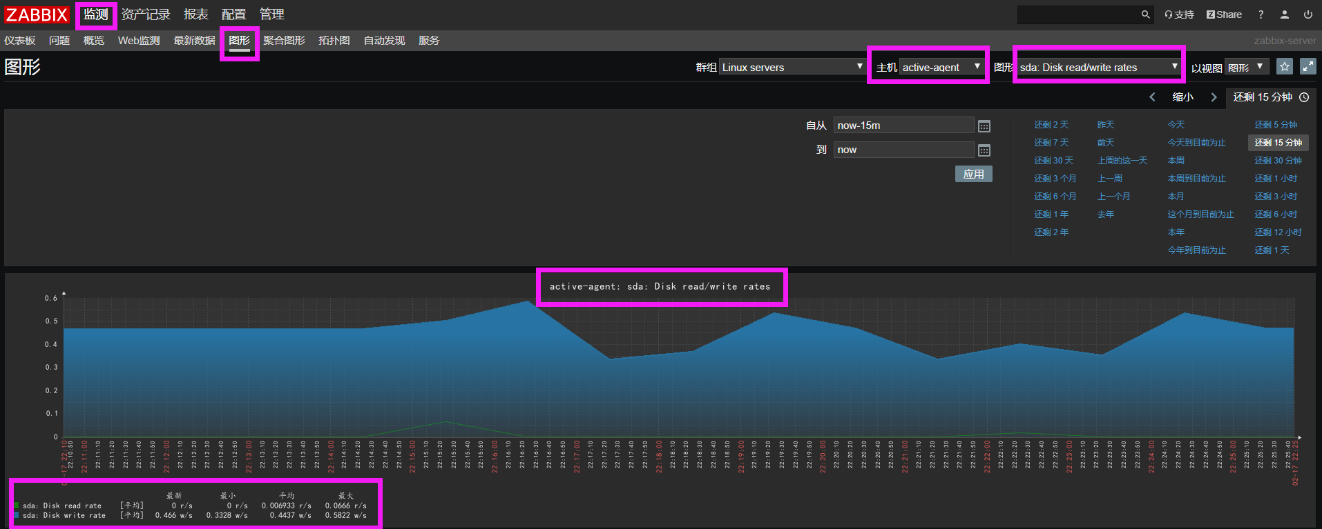
Task: Select the 还剩 3 个月 time range
Action: click(1055, 179)
